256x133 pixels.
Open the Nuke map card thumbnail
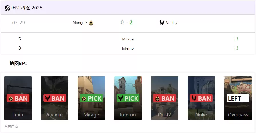pyautogui.click(x=201, y=98)
